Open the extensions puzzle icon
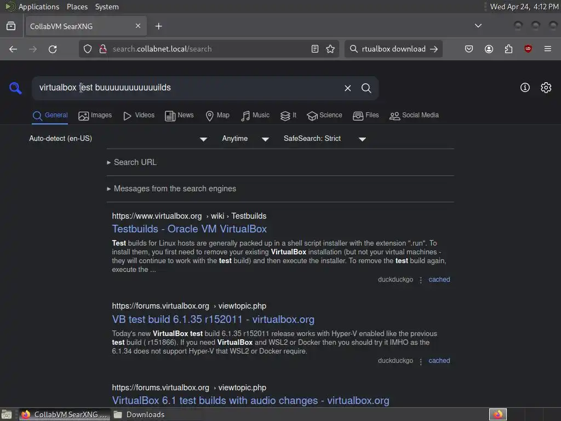This screenshot has width=561, height=421. [x=508, y=49]
